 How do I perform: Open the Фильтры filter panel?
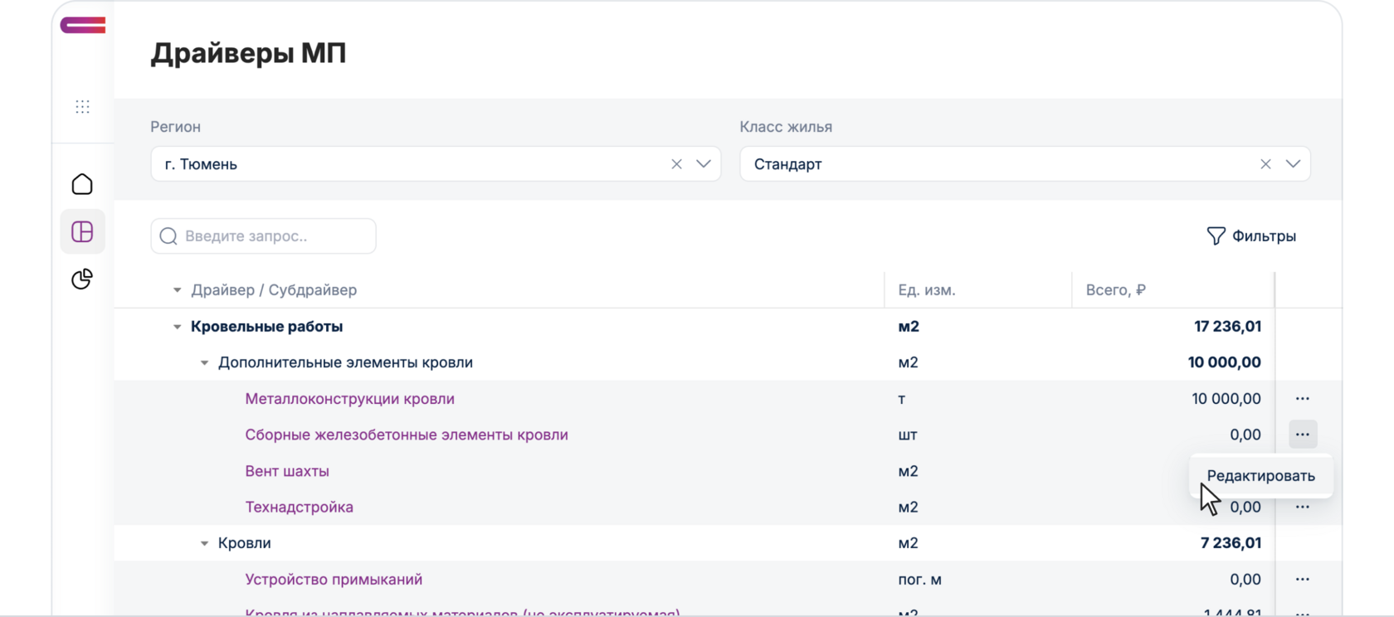pyautogui.click(x=1251, y=236)
